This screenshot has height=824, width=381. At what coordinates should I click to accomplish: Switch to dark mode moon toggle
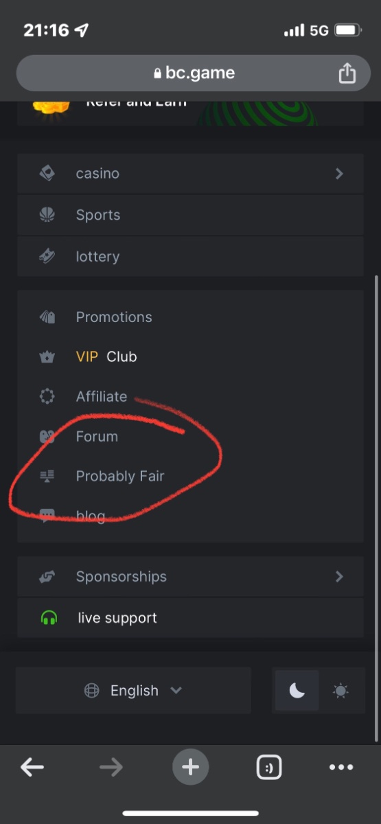click(297, 691)
